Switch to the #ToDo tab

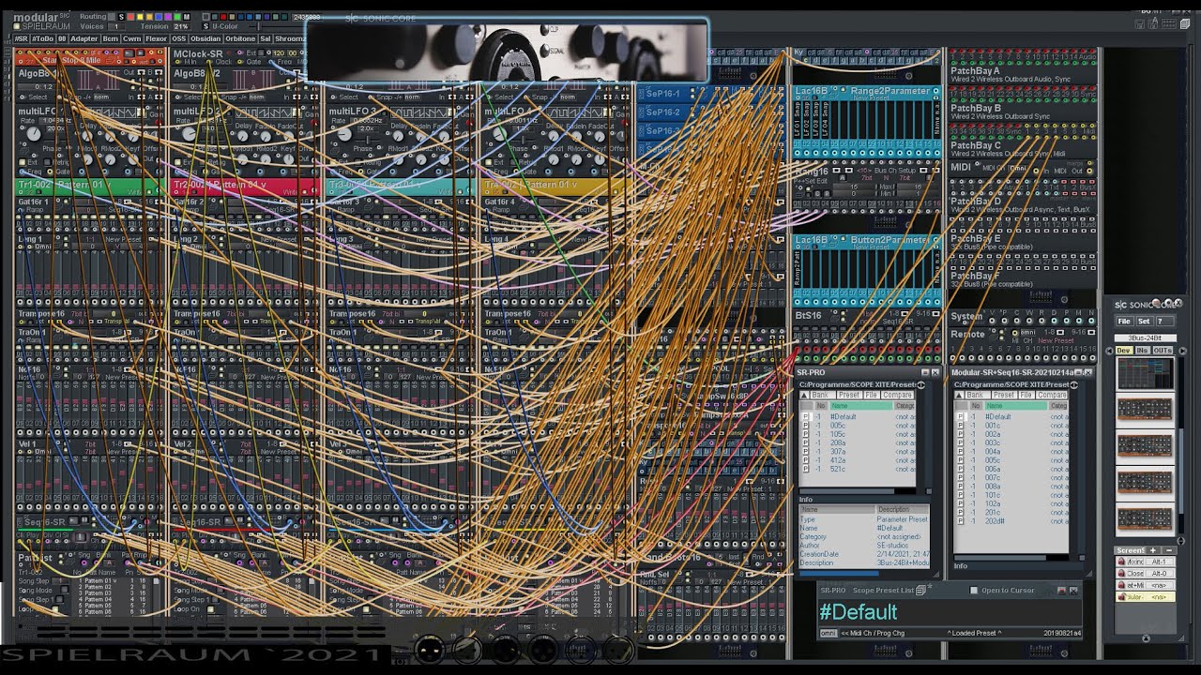tap(42, 38)
